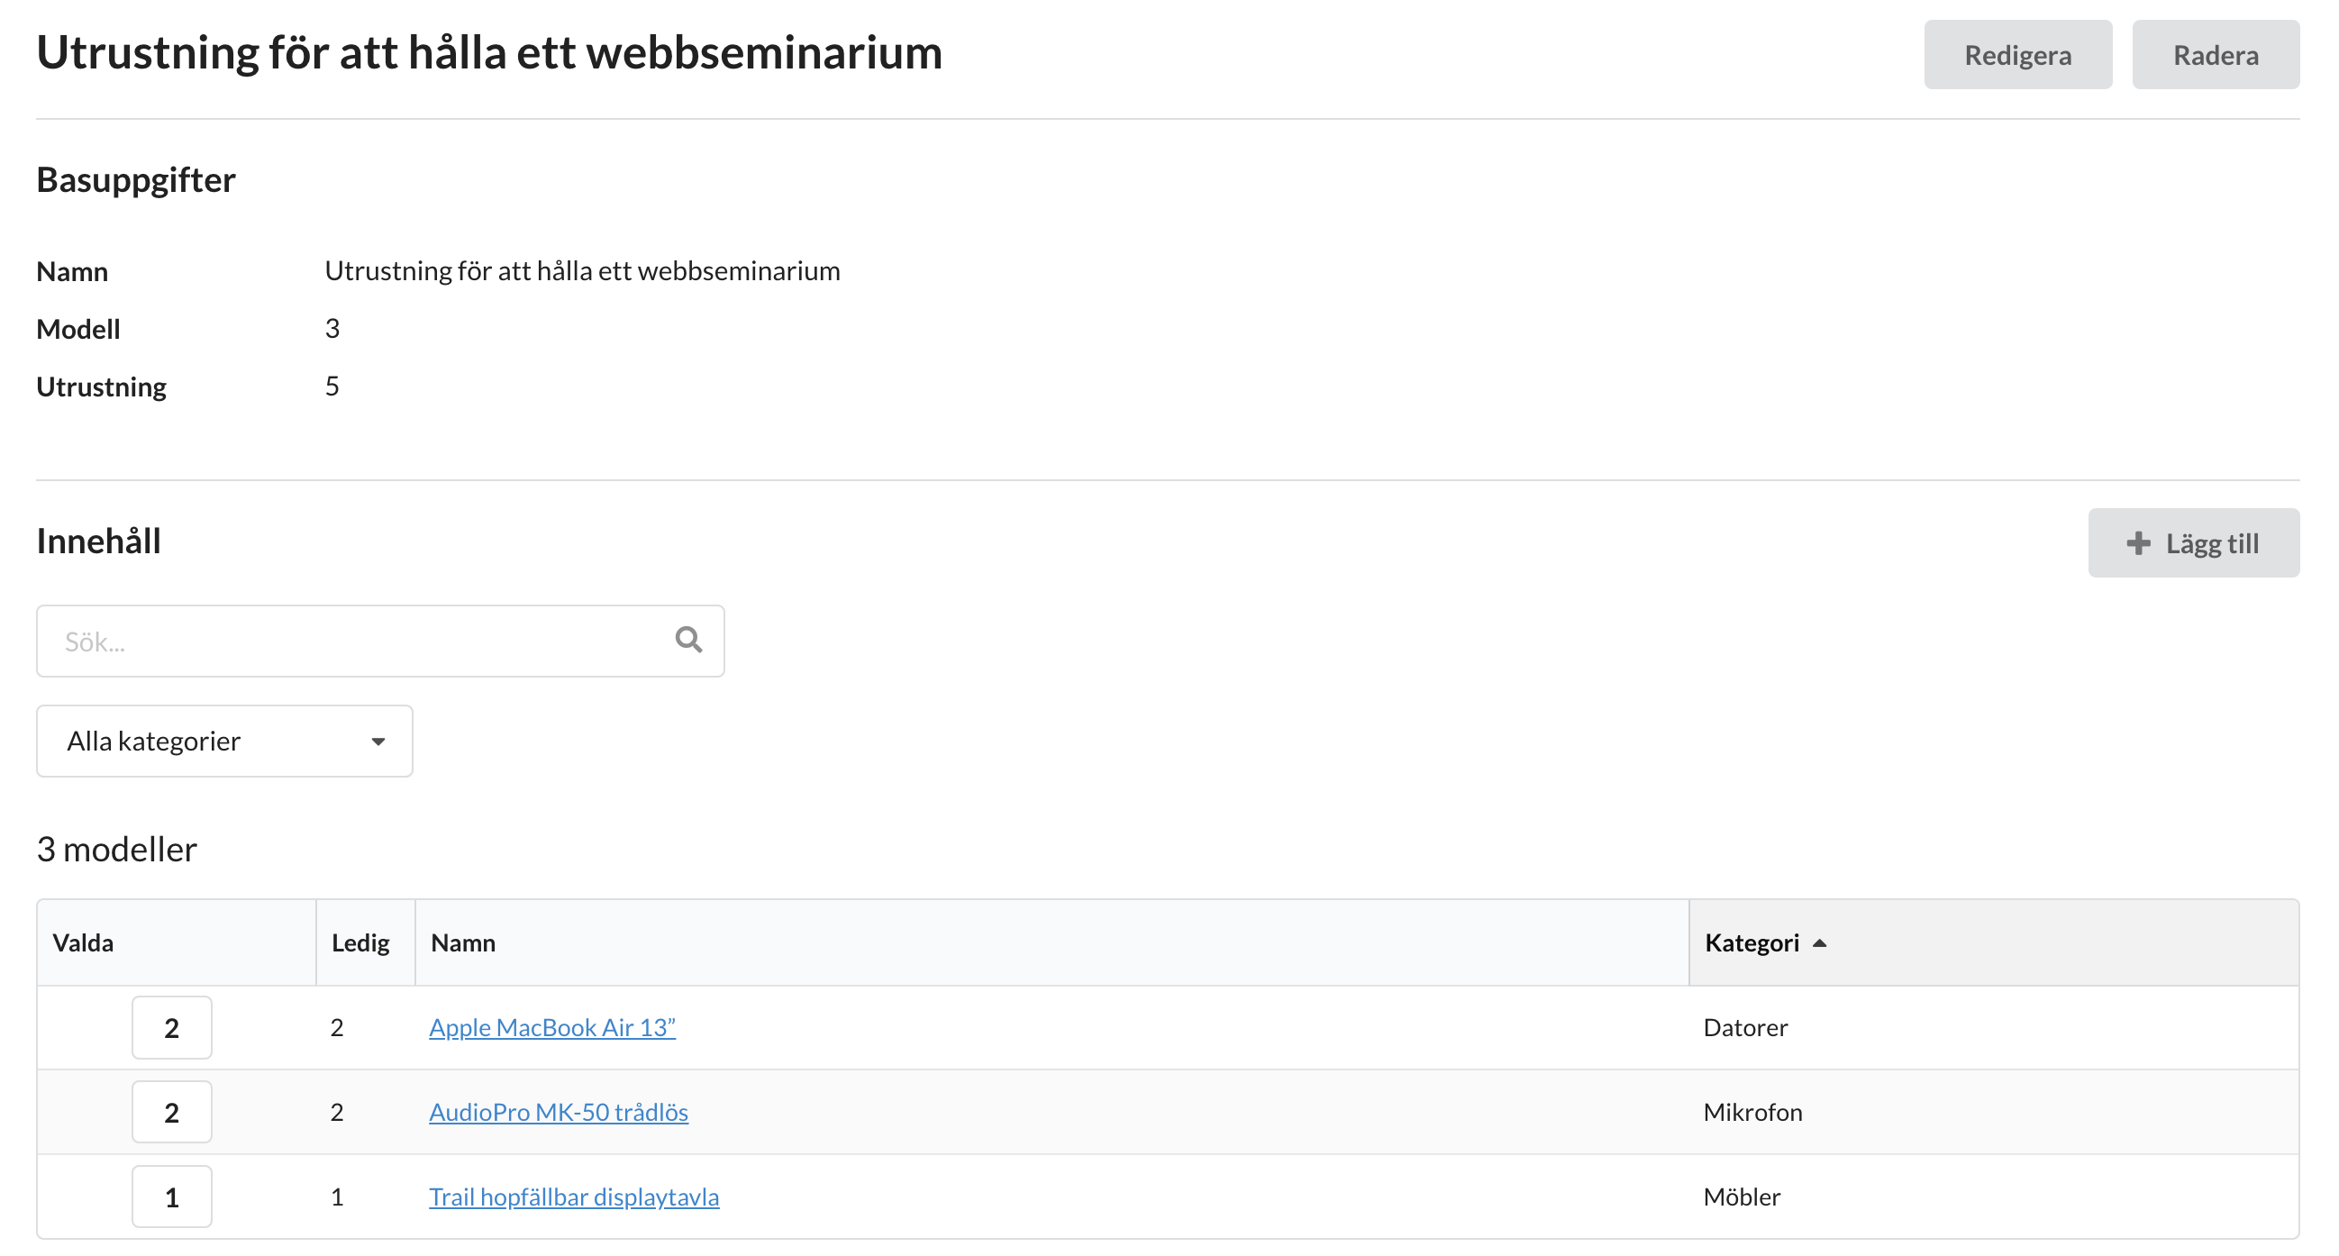The height and width of the screenshot is (1256, 2339).
Task: Open the Apple MacBook Air 13" link
Action: [x=551, y=1027]
